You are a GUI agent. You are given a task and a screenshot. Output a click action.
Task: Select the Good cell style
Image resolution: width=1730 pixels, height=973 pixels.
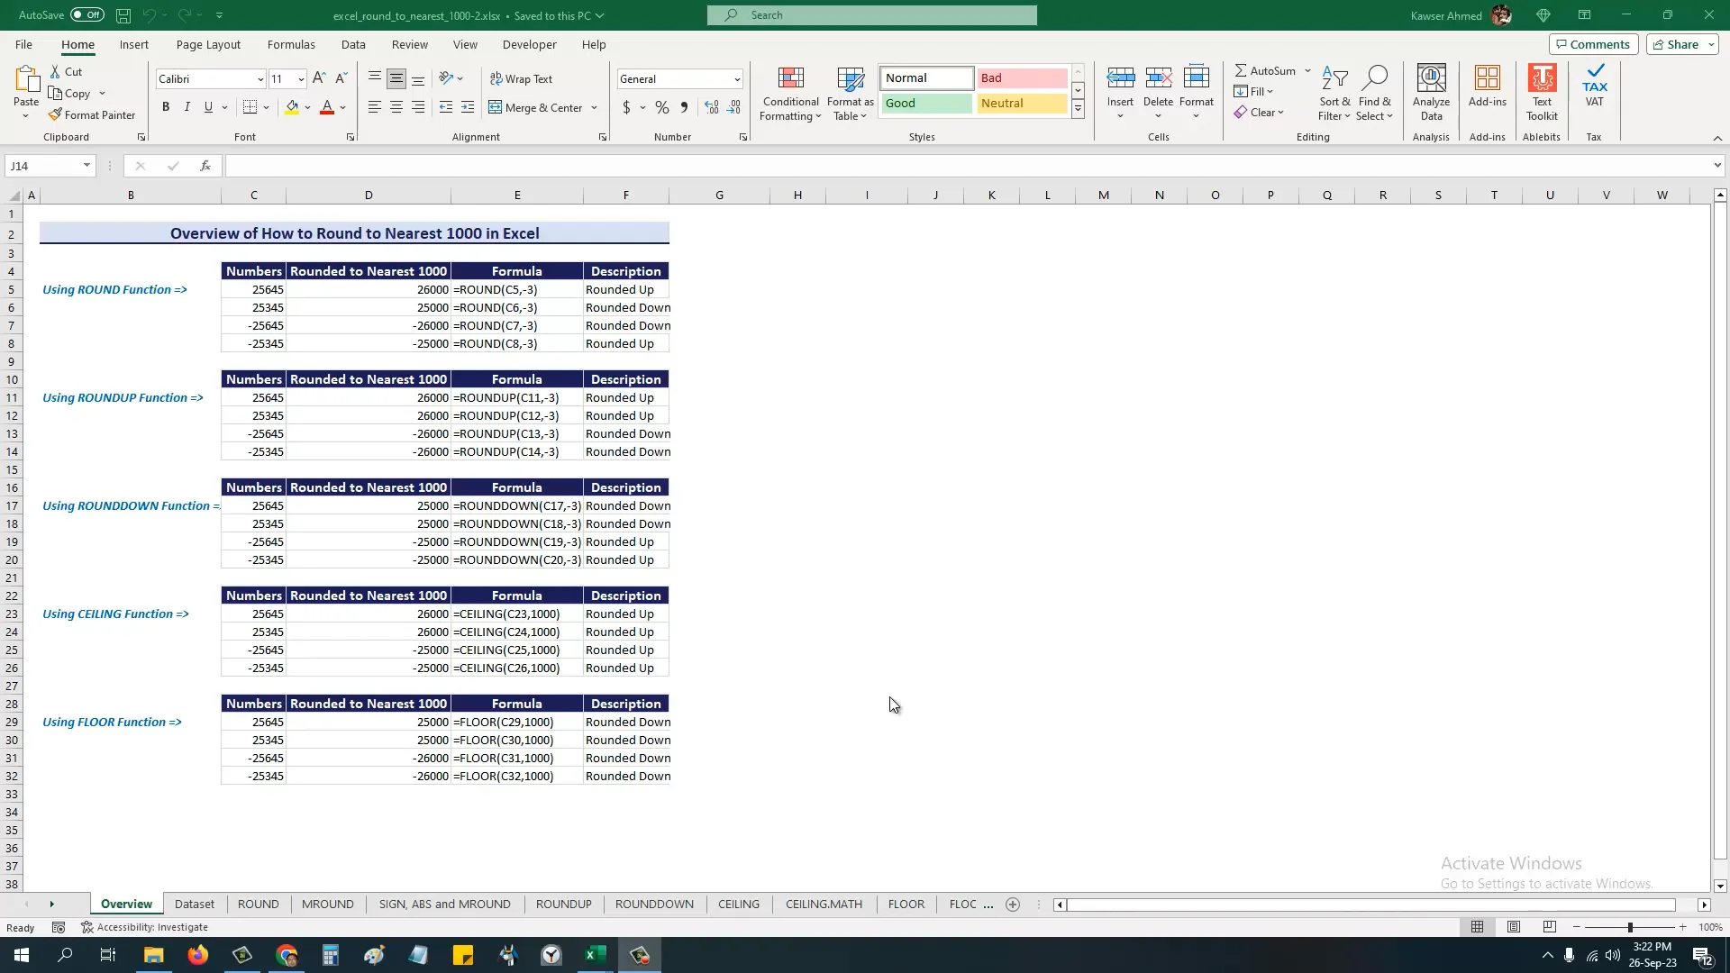tap(925, 103)
